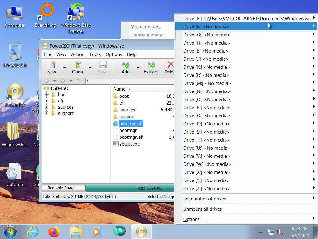318x239 pixels.
Task: Open the View menu
Action: coord(61,54)
